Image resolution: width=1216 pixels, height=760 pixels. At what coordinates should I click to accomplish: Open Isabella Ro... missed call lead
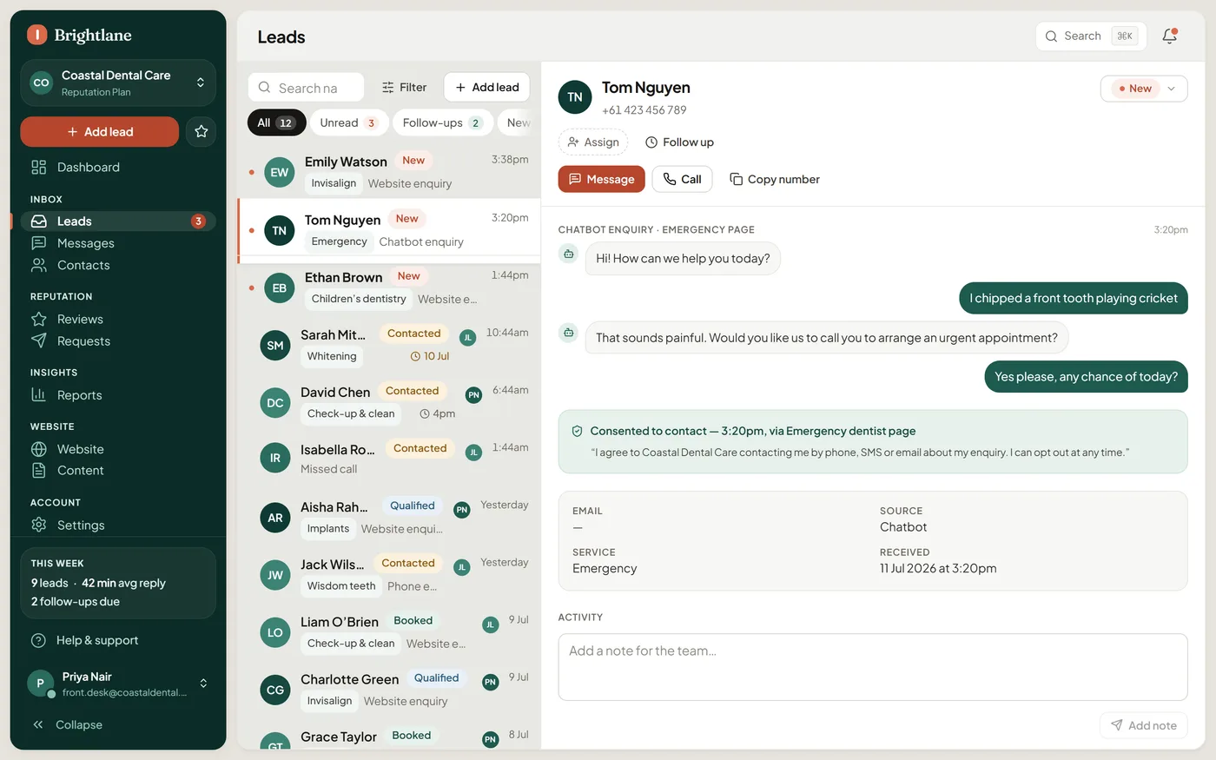pyautogui.click(x=389, y=459)
